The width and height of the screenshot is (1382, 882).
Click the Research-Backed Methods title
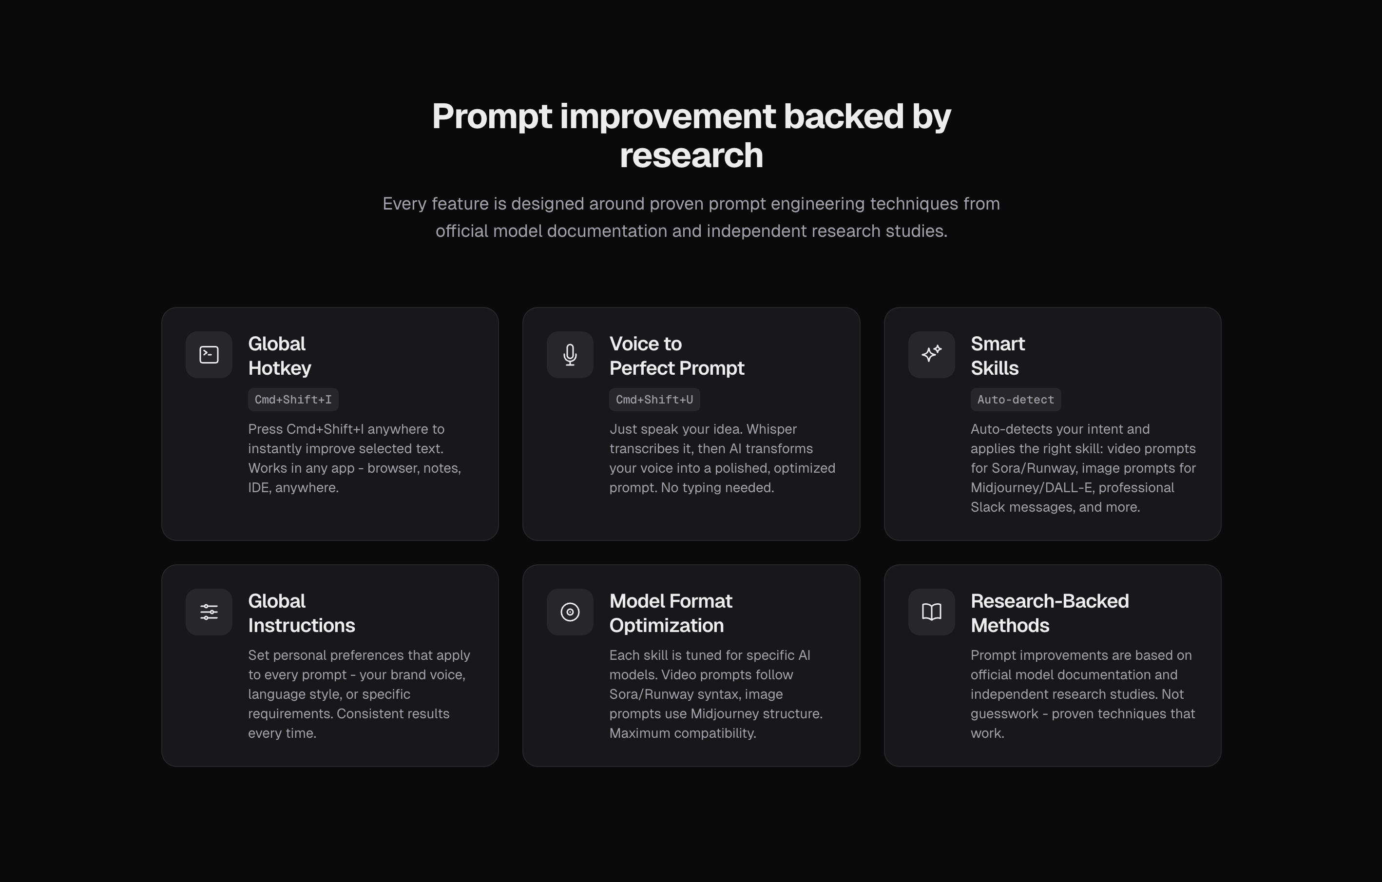1049,613
